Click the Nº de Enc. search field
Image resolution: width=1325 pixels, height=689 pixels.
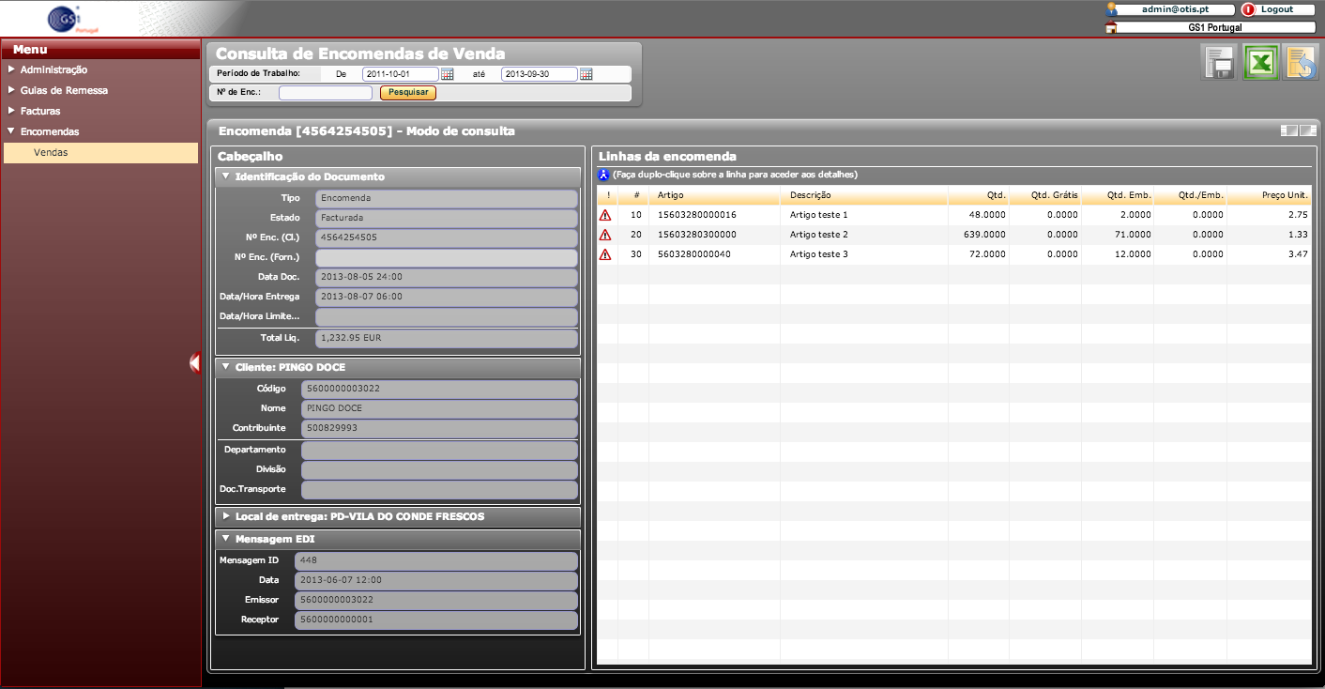tap(326, 93)
